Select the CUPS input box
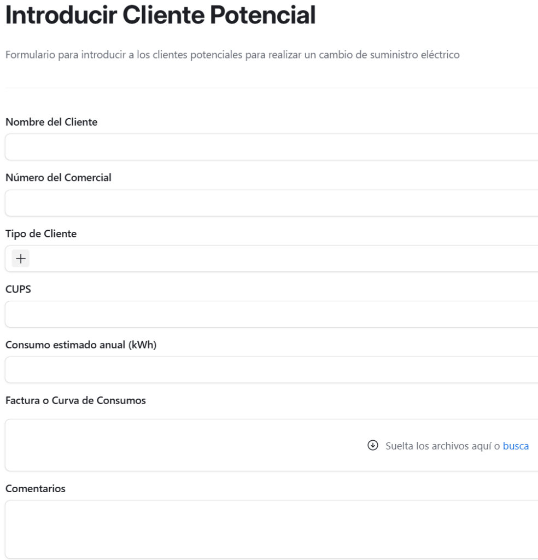The image size is (538, 560). click(271, 314)
